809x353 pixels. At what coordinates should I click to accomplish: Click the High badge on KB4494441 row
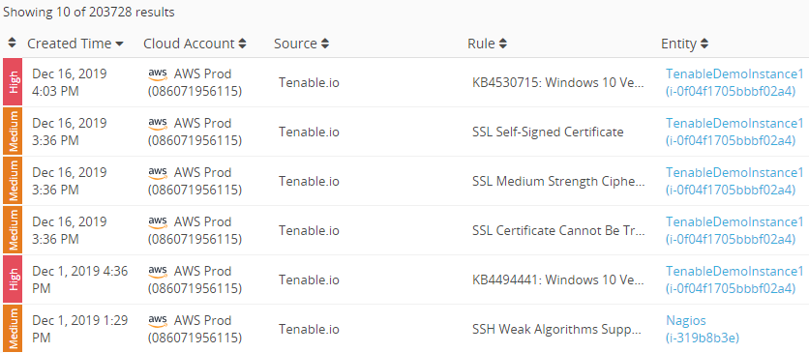point(13,279)
